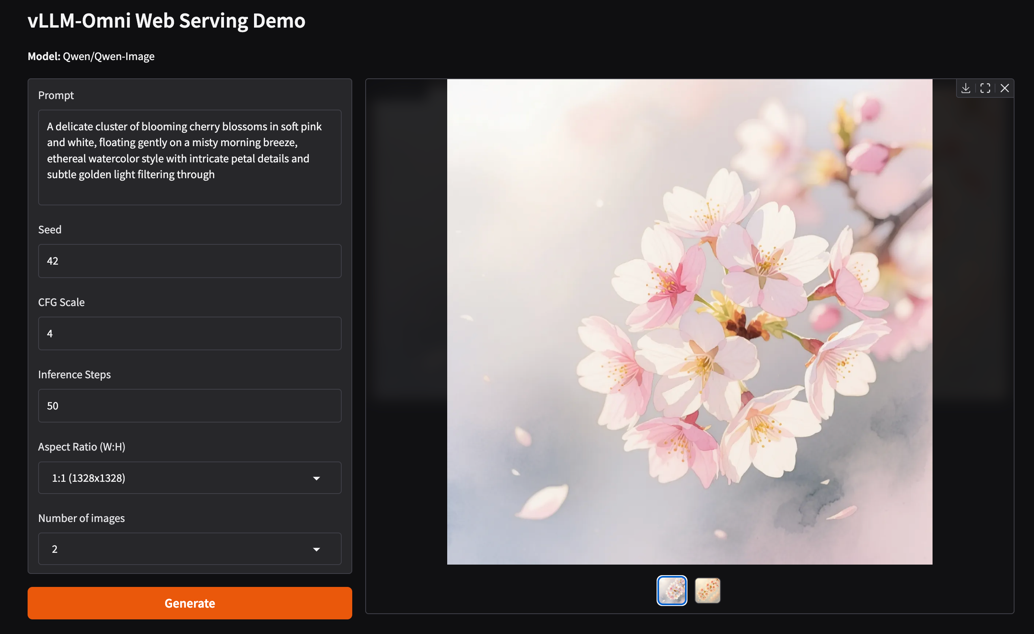Click the CFG Scale field showing 4
This screenshot has height=634, width=1034.
190,333
